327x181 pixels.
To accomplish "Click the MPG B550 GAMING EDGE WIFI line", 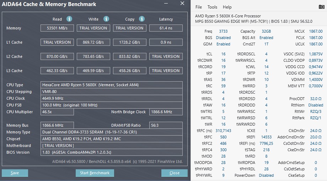I will 253,21.
